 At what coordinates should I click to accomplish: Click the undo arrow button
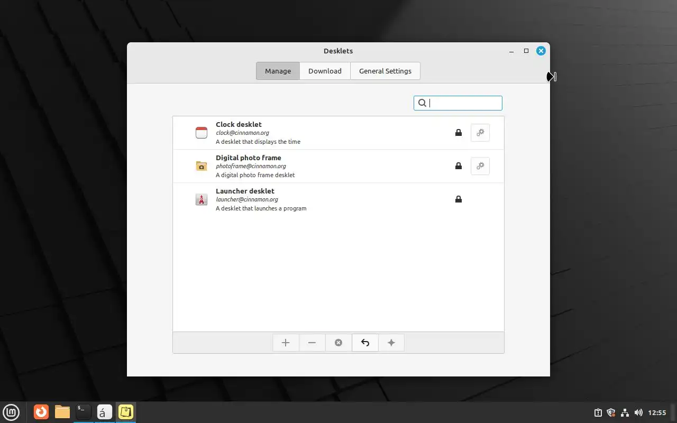pyautogui.click(x=365, y=343)
